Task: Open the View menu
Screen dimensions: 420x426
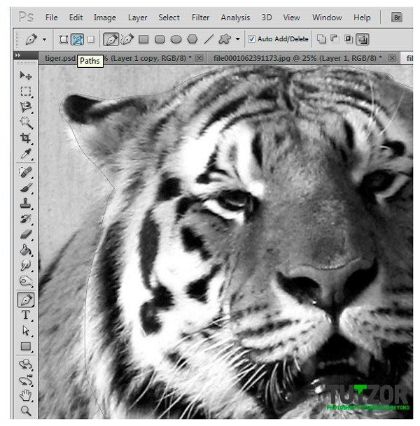Action: click(x=291, y=17)
